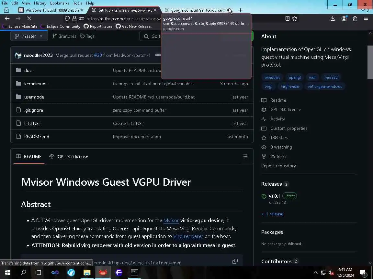Open the Edit menu
The height and width of the screenshot is (279, 373).
[15, 3]
